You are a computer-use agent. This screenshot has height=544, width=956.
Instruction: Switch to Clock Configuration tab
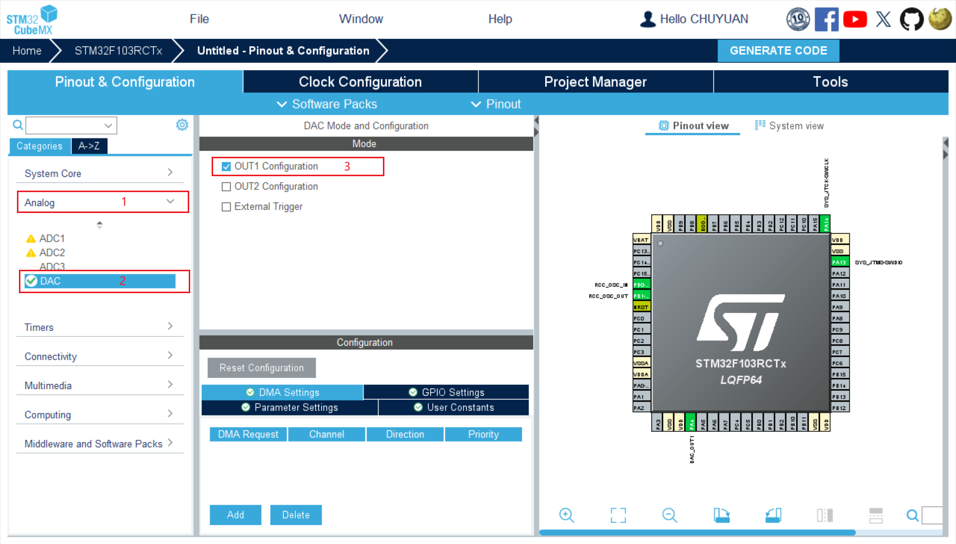(360, 82)
